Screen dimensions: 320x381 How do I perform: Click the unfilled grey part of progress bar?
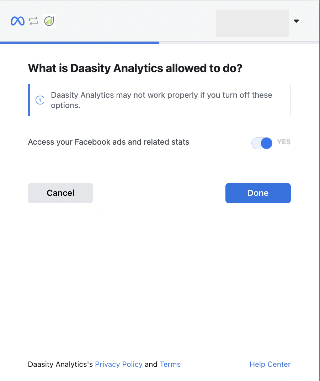pyautogui.click(x=238, y=43)
